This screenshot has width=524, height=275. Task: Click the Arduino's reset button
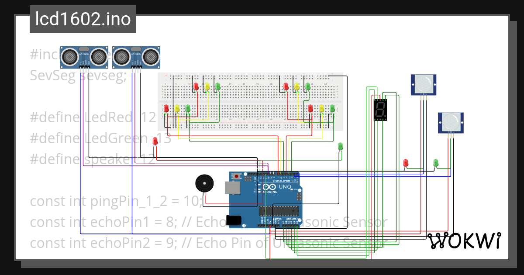pyautogui.click(x=237, y=175)
